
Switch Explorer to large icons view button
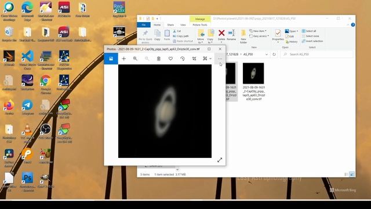352,174
